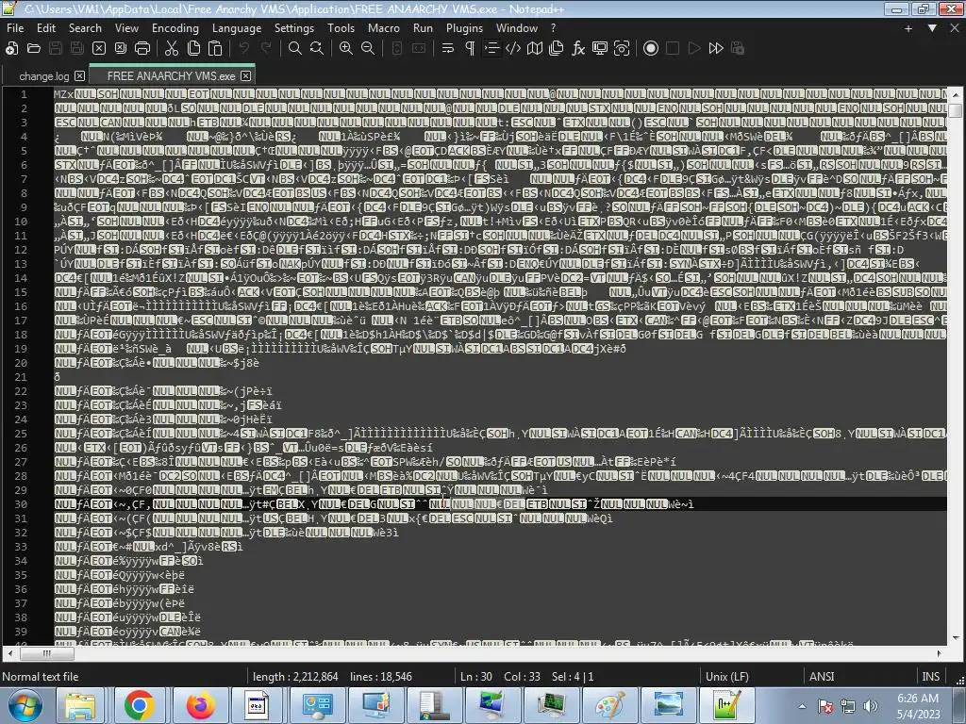Toggle the Indent Guide icon
This screenshot has width=966, height=724.
point(491,49)
